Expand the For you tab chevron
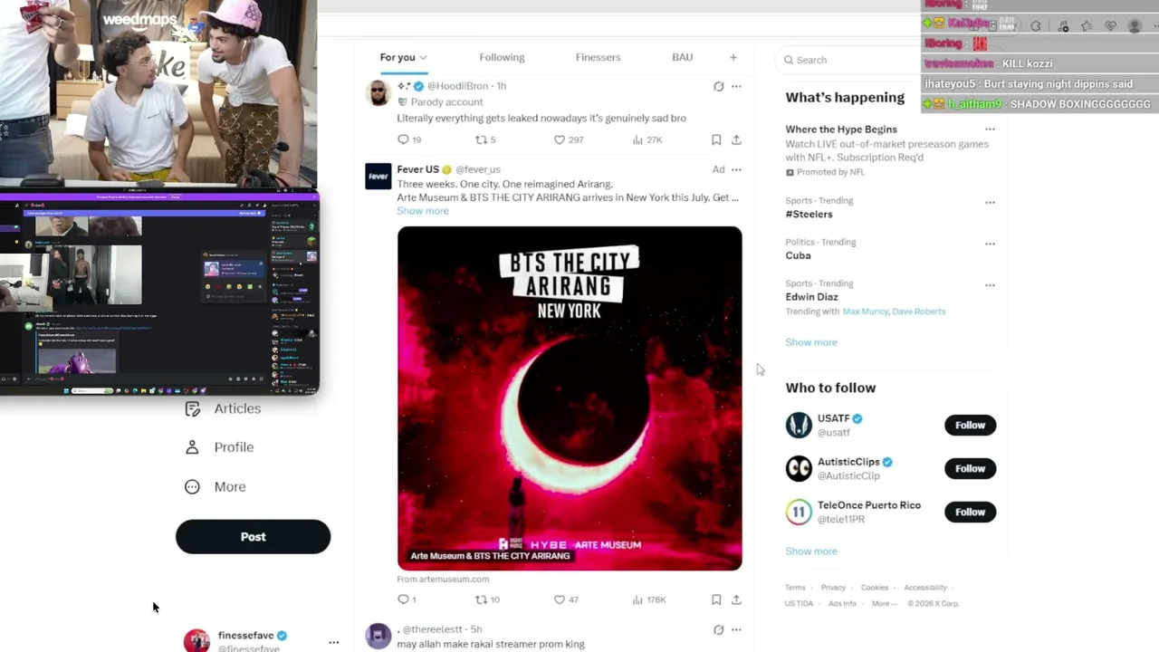This screenshot has height=652, width=1159. 423,58
